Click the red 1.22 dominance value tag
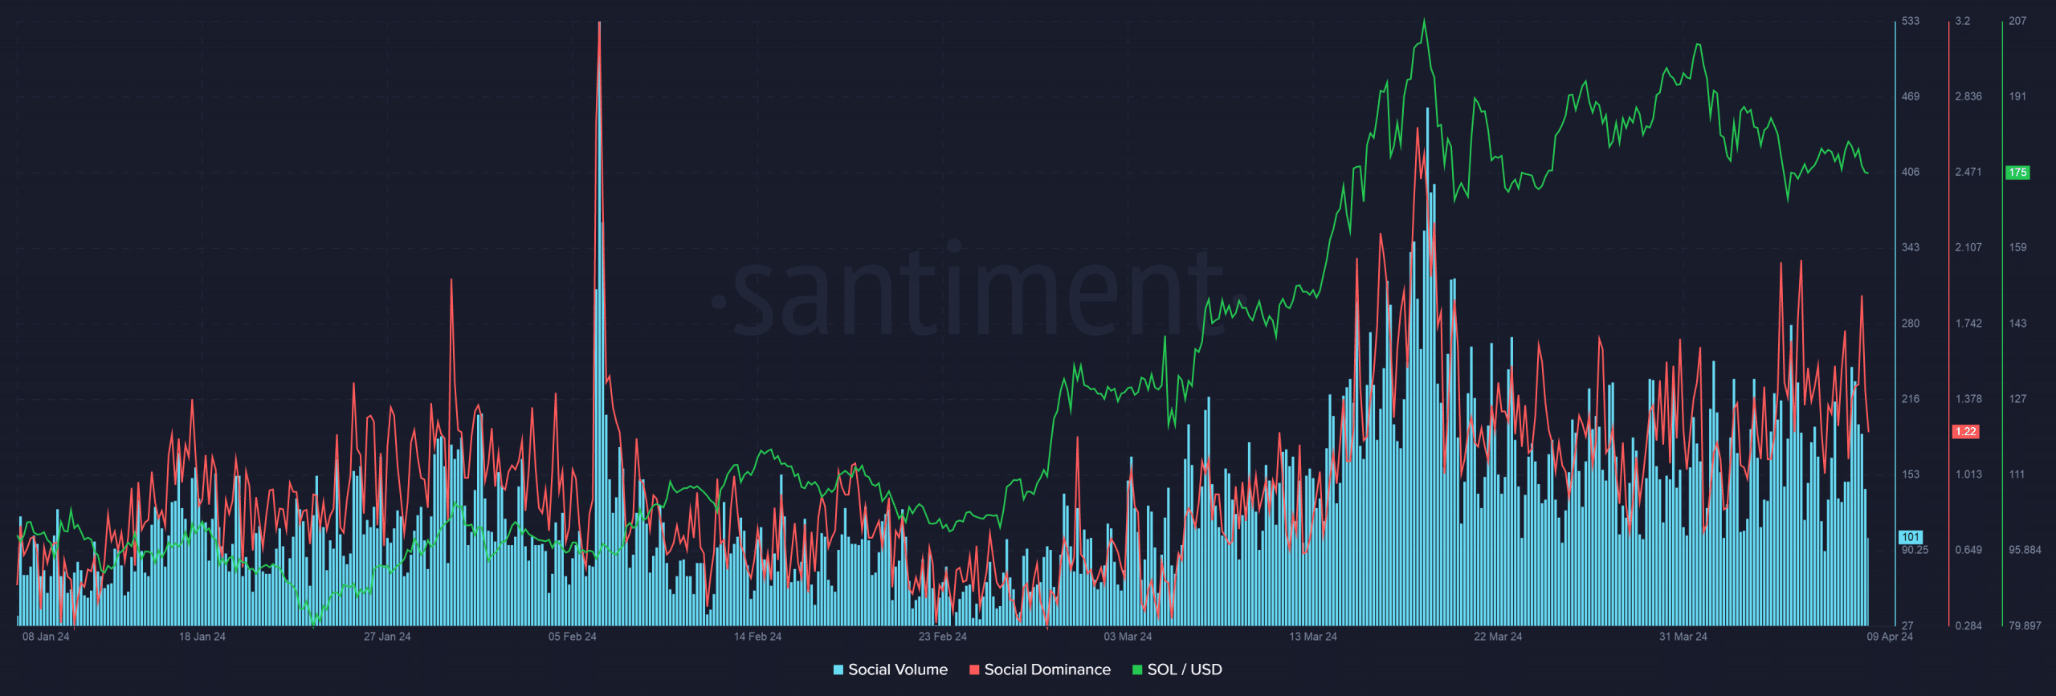This screenshot has width=2056, height=696. click(1965, 432)
